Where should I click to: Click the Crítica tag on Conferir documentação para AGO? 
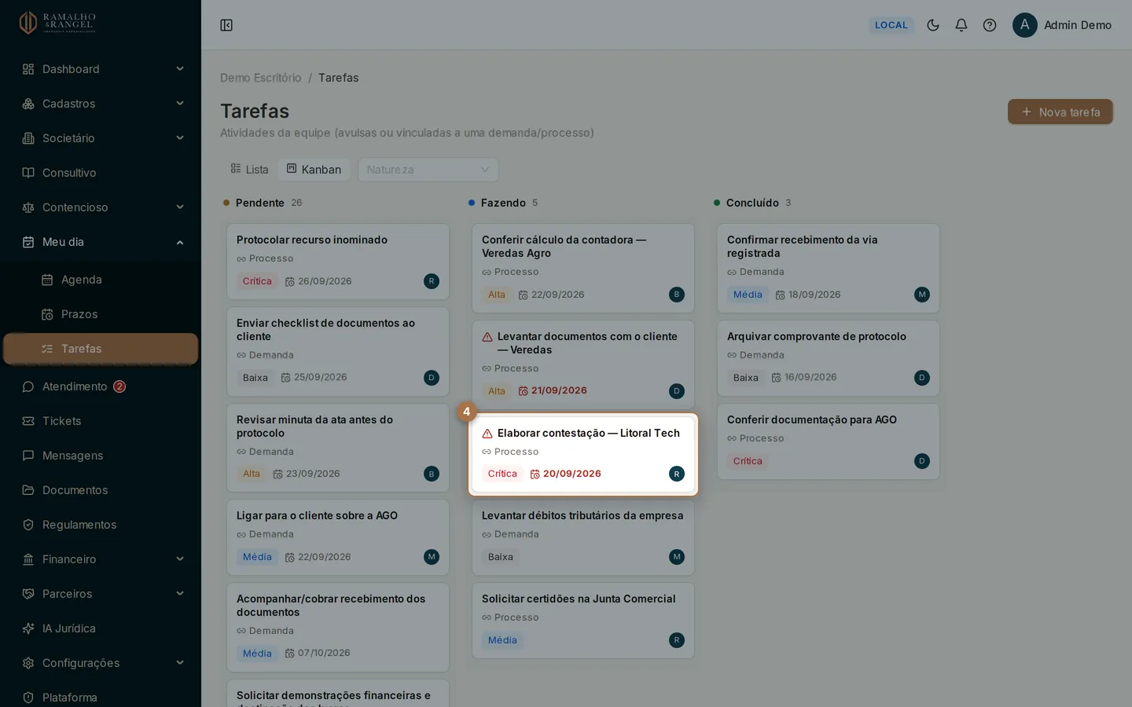pyautogui.click(x=748, y=461)
